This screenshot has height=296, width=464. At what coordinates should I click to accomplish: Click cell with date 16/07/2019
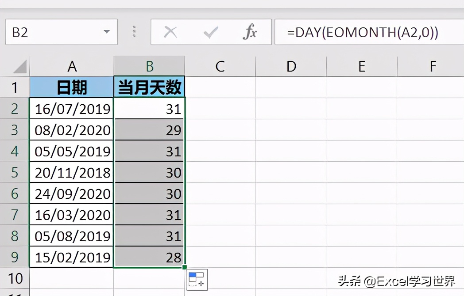[x=72, y=109]
